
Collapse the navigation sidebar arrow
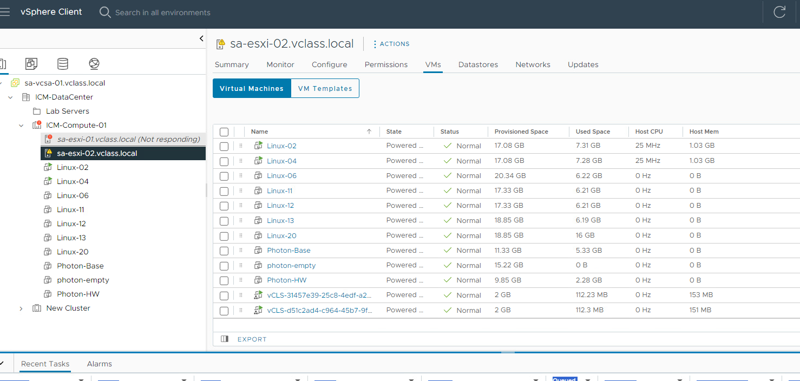point(201,39)
